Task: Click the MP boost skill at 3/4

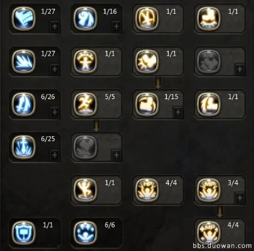Action: (209, 190)
